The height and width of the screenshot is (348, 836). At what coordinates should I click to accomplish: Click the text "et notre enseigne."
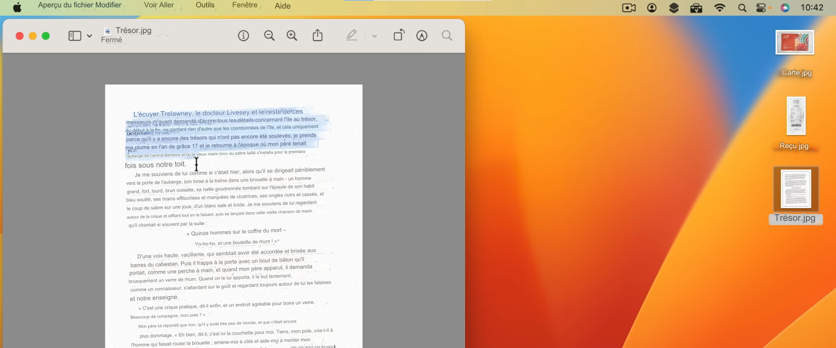[154, 298]
